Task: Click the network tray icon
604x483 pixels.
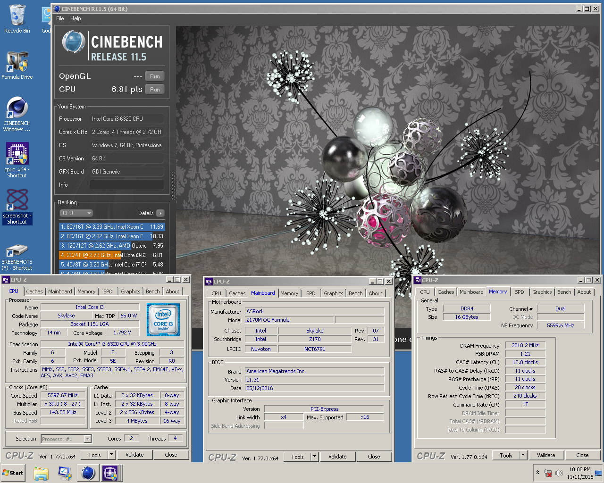Action: point(548,473)
